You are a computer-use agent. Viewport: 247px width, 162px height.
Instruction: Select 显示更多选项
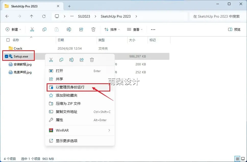tap(80, 141)
